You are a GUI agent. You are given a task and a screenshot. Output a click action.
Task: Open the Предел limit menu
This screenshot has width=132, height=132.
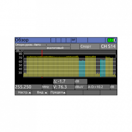click(x=57, y=92)
